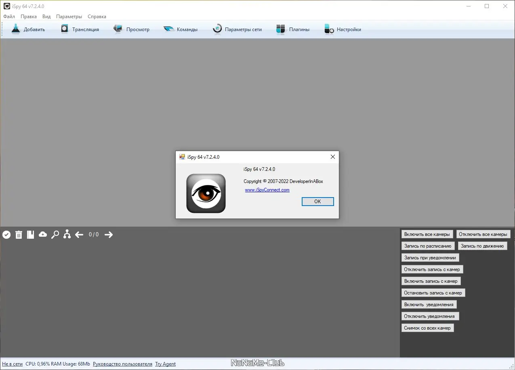The image size is (515, 370).
Task: Click the Не в сети status link
Action: tap(13, 364)
